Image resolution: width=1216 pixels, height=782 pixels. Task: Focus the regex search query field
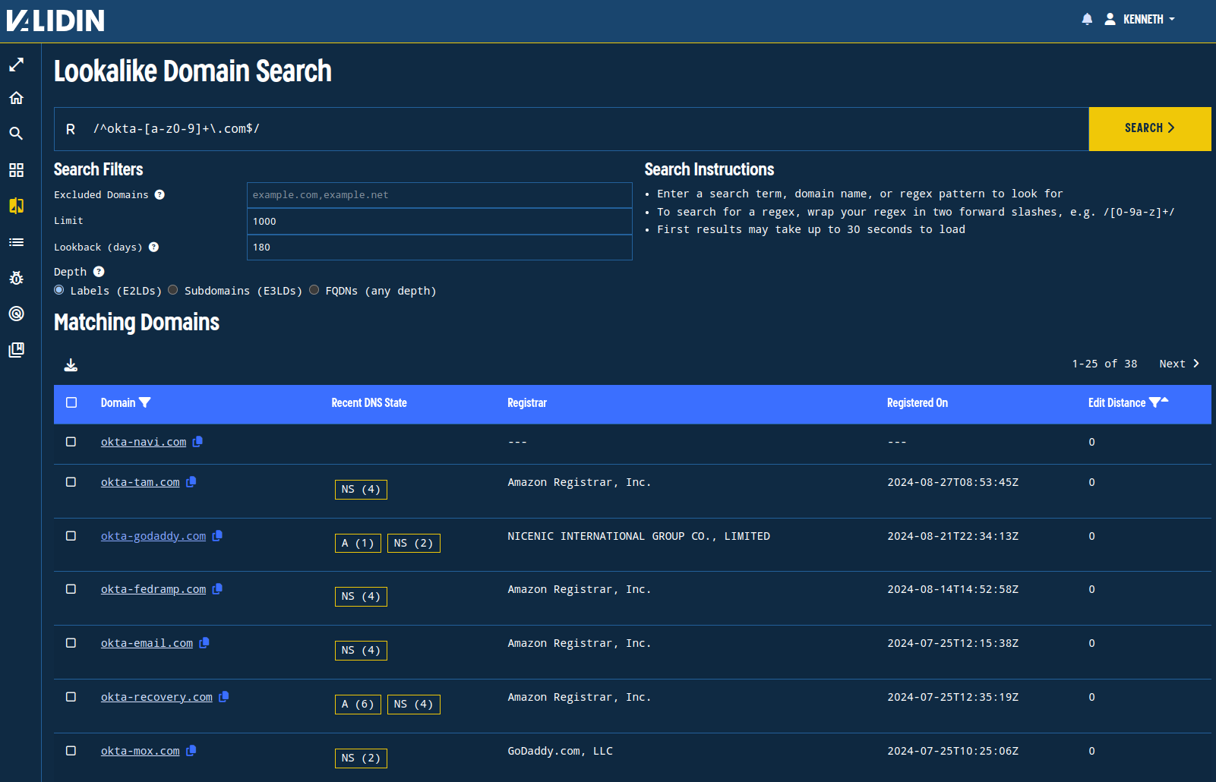(571, 129)
